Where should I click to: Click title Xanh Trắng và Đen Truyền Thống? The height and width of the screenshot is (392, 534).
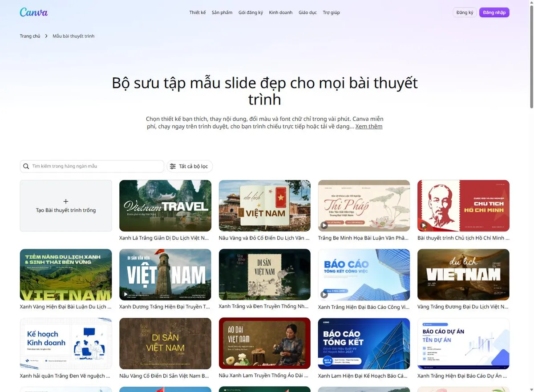(264, 307)
